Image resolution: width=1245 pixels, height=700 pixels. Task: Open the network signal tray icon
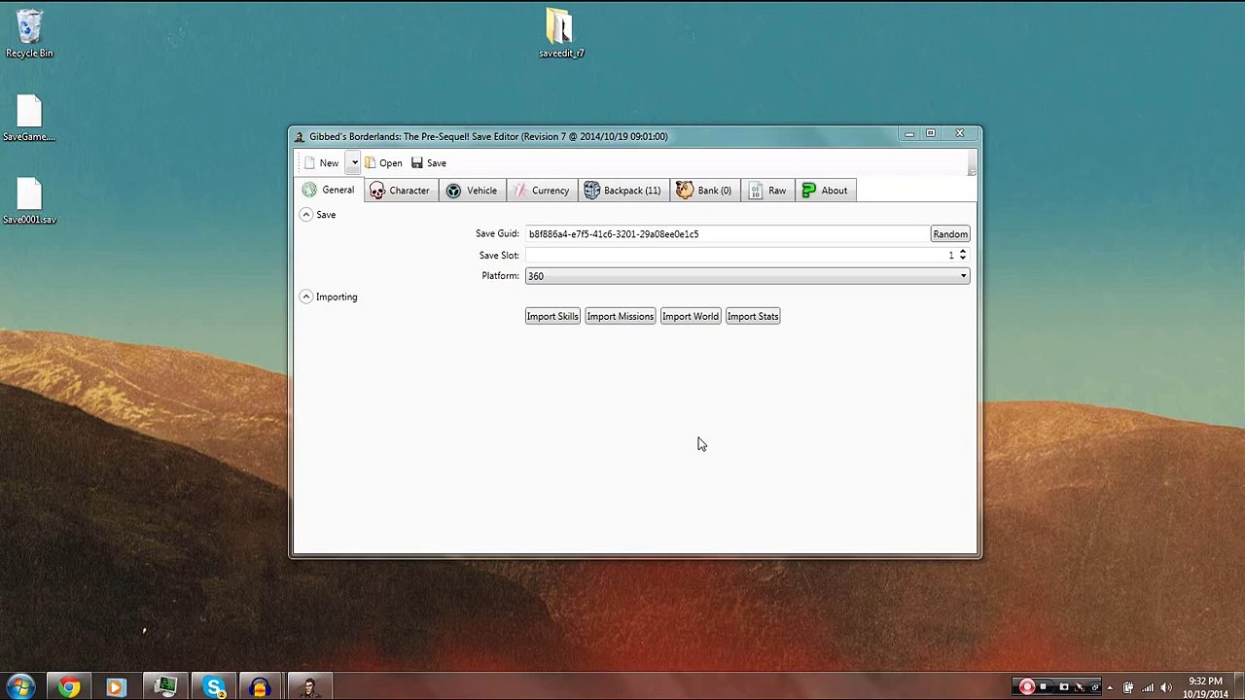point(1148,687)
